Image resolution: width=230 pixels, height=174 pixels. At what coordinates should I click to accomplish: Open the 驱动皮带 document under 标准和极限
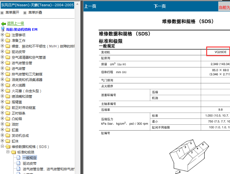[x=30, y=163]
